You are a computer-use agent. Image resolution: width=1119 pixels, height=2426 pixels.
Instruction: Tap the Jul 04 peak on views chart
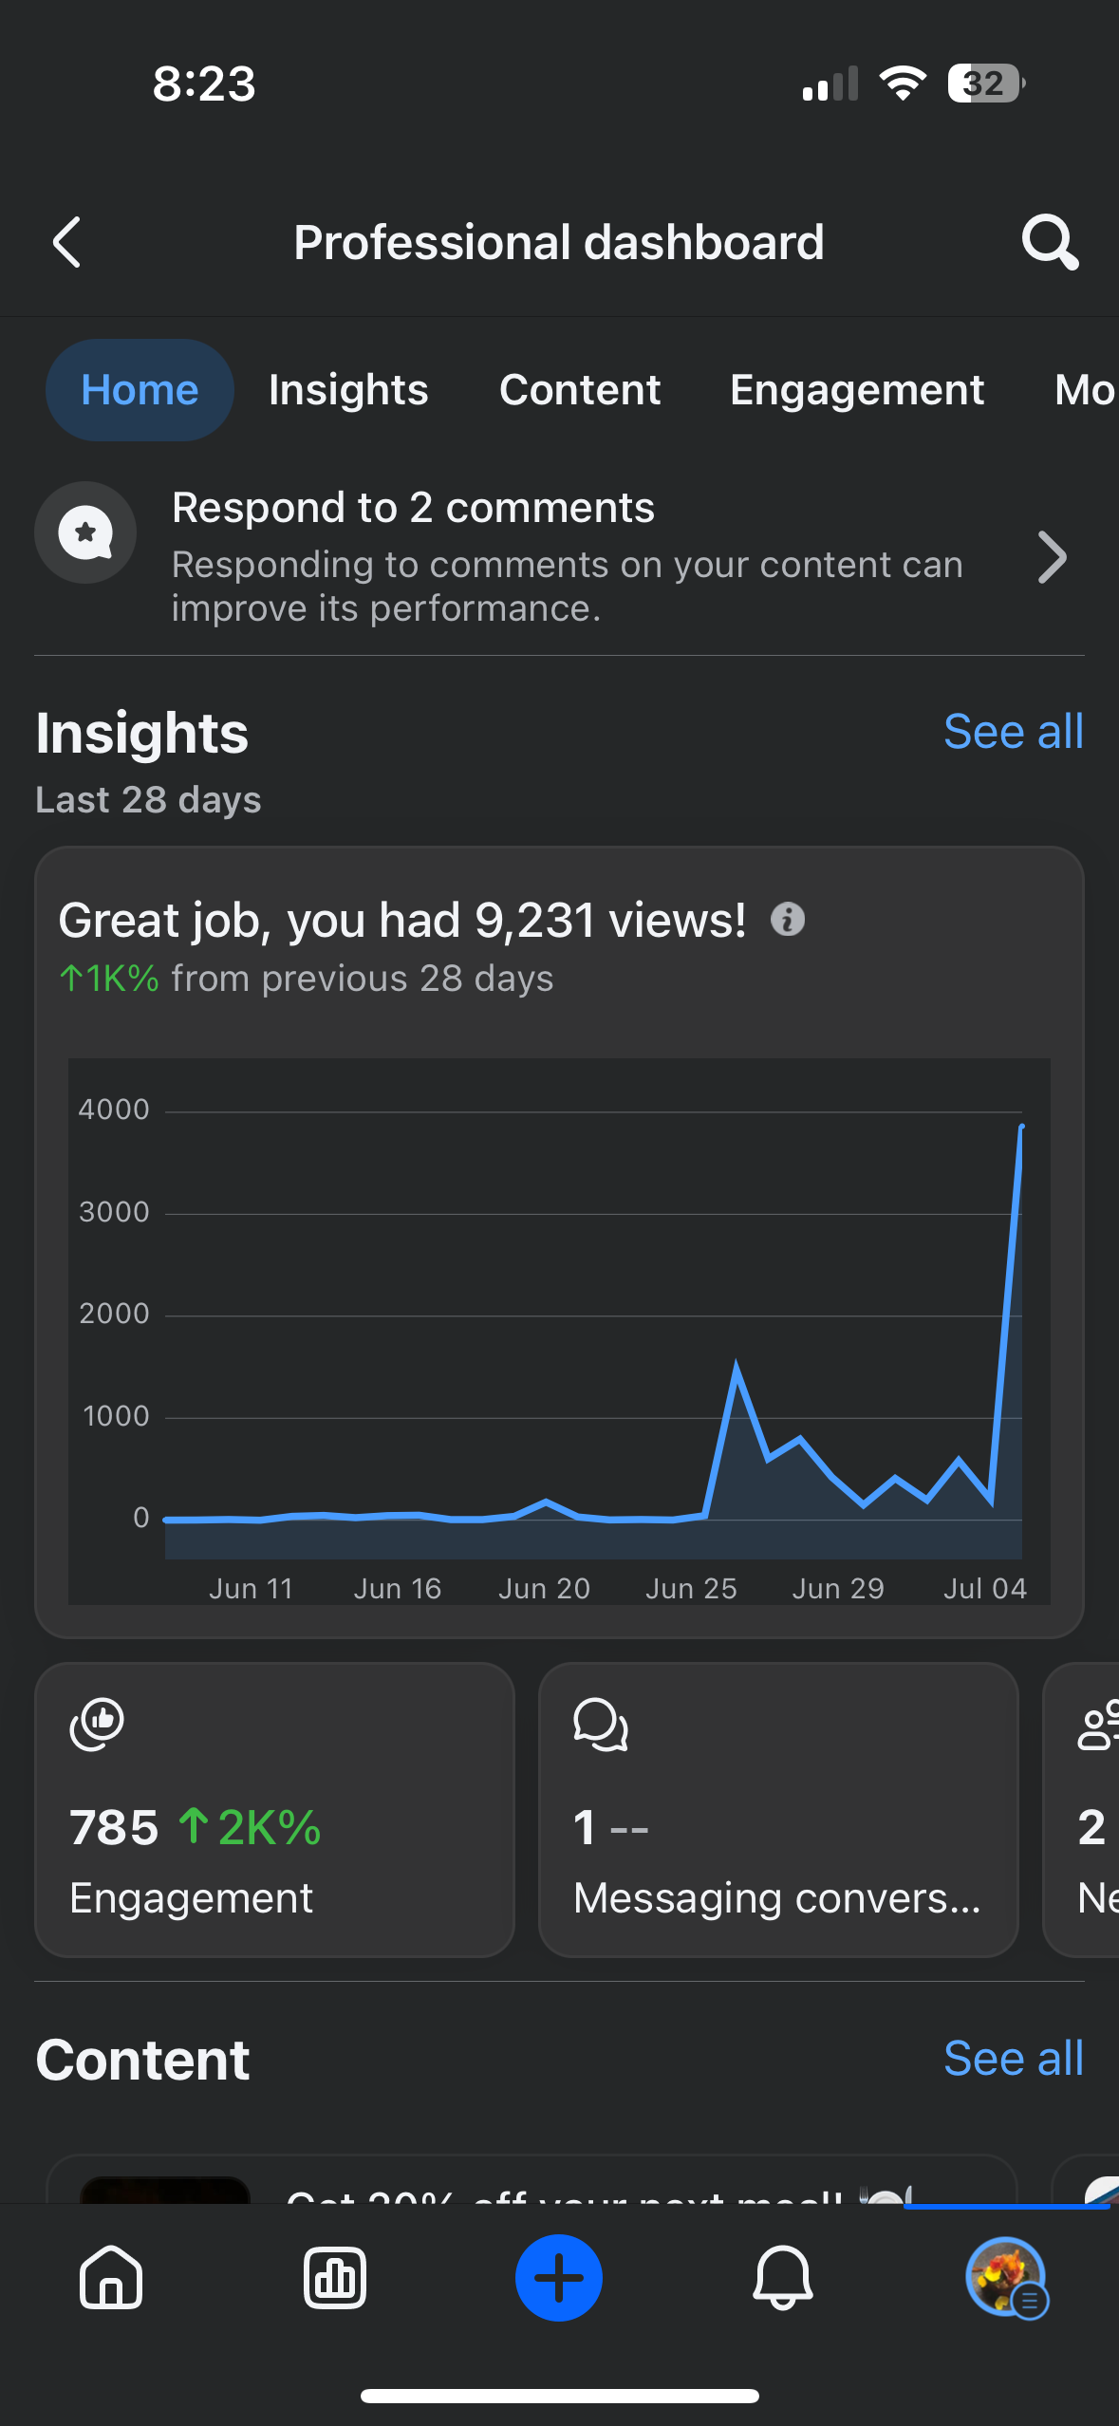(x=1021, y=1128)
